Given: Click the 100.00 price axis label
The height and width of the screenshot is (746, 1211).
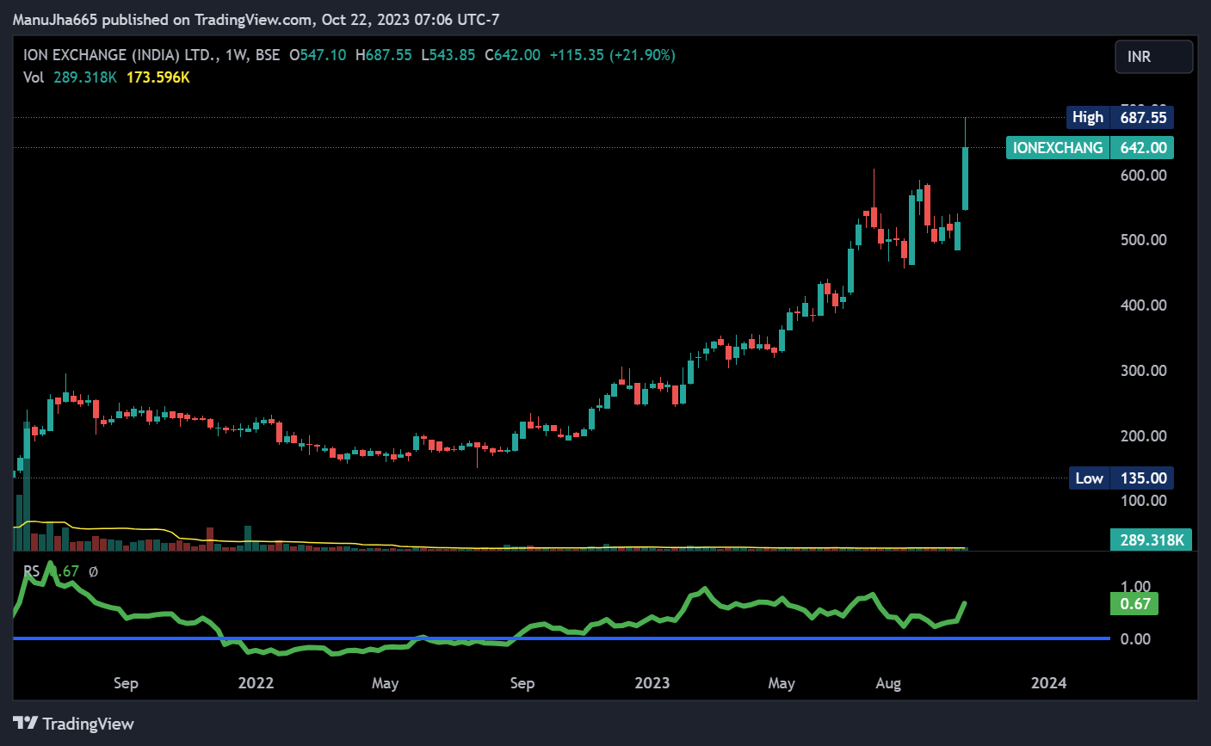Looking at the screenshot, I should coord(1143,501).
